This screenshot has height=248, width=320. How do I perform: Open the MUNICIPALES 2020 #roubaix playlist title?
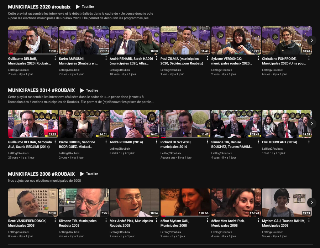click(39, 7)
